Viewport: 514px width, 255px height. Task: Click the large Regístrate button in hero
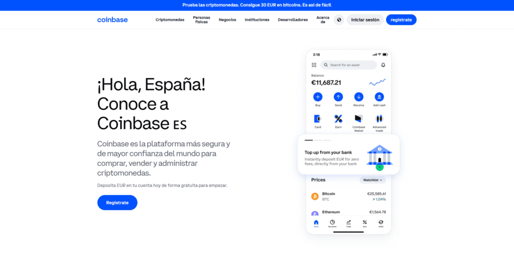tap(117, 202)
